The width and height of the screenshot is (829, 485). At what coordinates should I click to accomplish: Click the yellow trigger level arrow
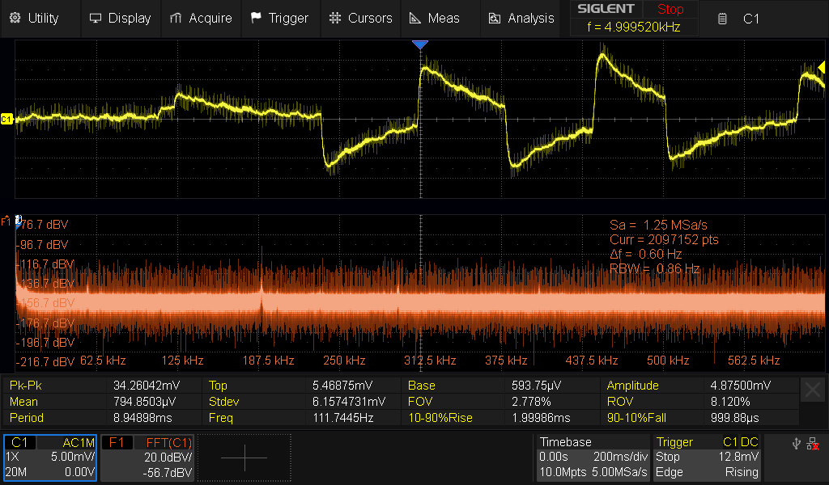[820, 71]
